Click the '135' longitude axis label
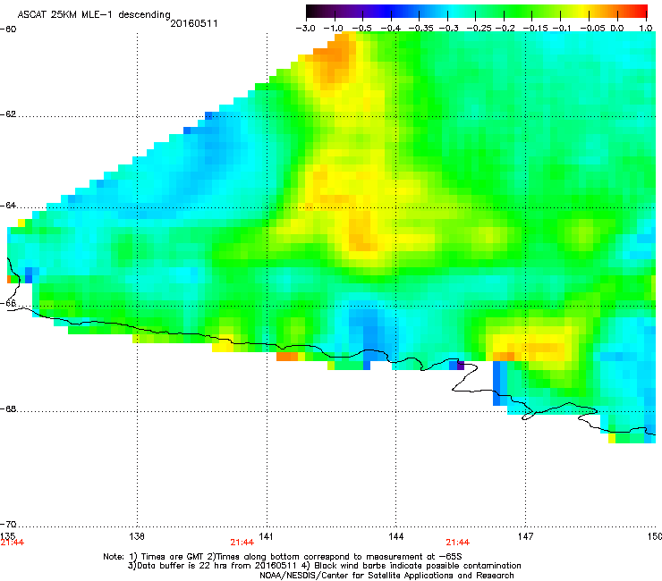Screen dimensions: 662x581 pos(7,536)
